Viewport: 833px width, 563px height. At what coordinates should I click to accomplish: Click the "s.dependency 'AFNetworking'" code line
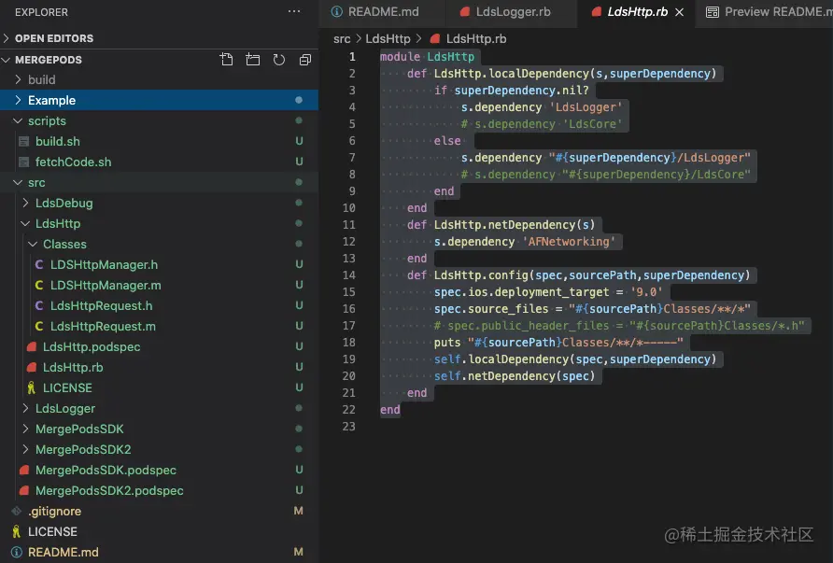pos(524,242)
